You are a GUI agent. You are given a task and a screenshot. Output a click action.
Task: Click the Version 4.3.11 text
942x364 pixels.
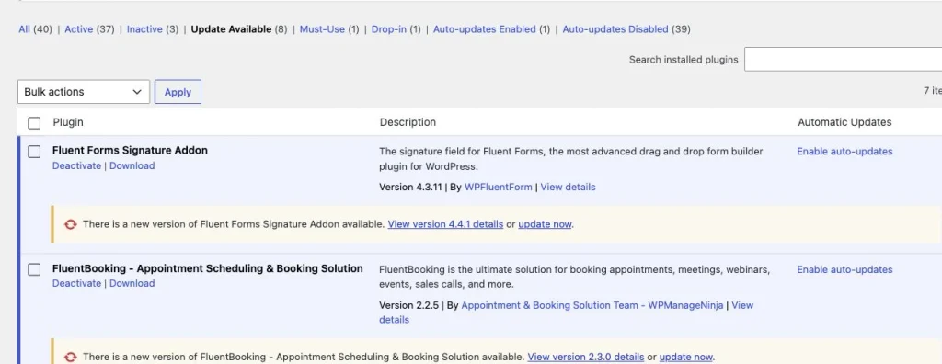click(x=411, y=187)
